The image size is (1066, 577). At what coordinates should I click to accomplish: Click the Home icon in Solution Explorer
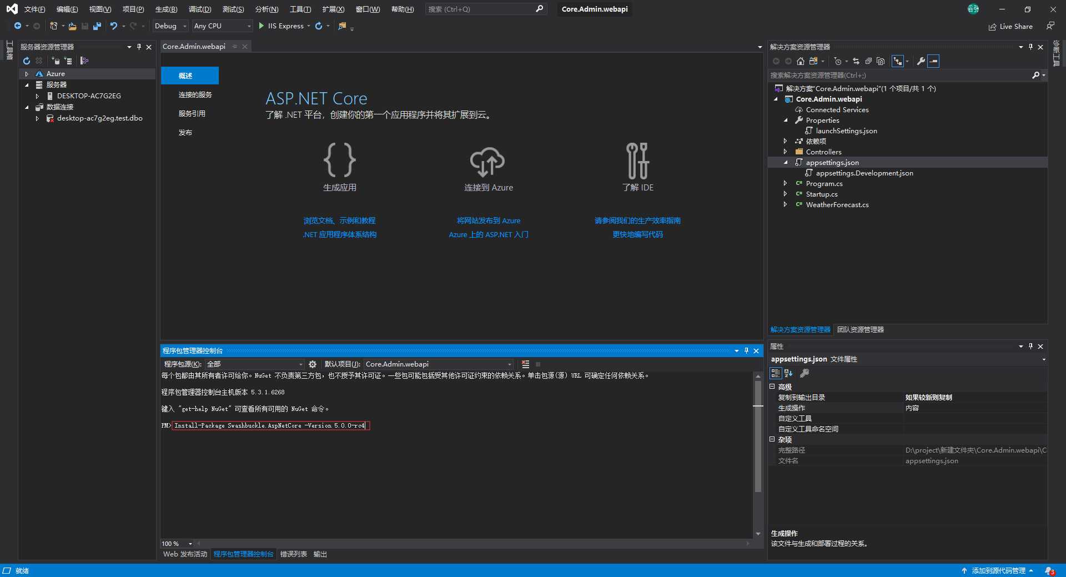(x=800, y=61)
